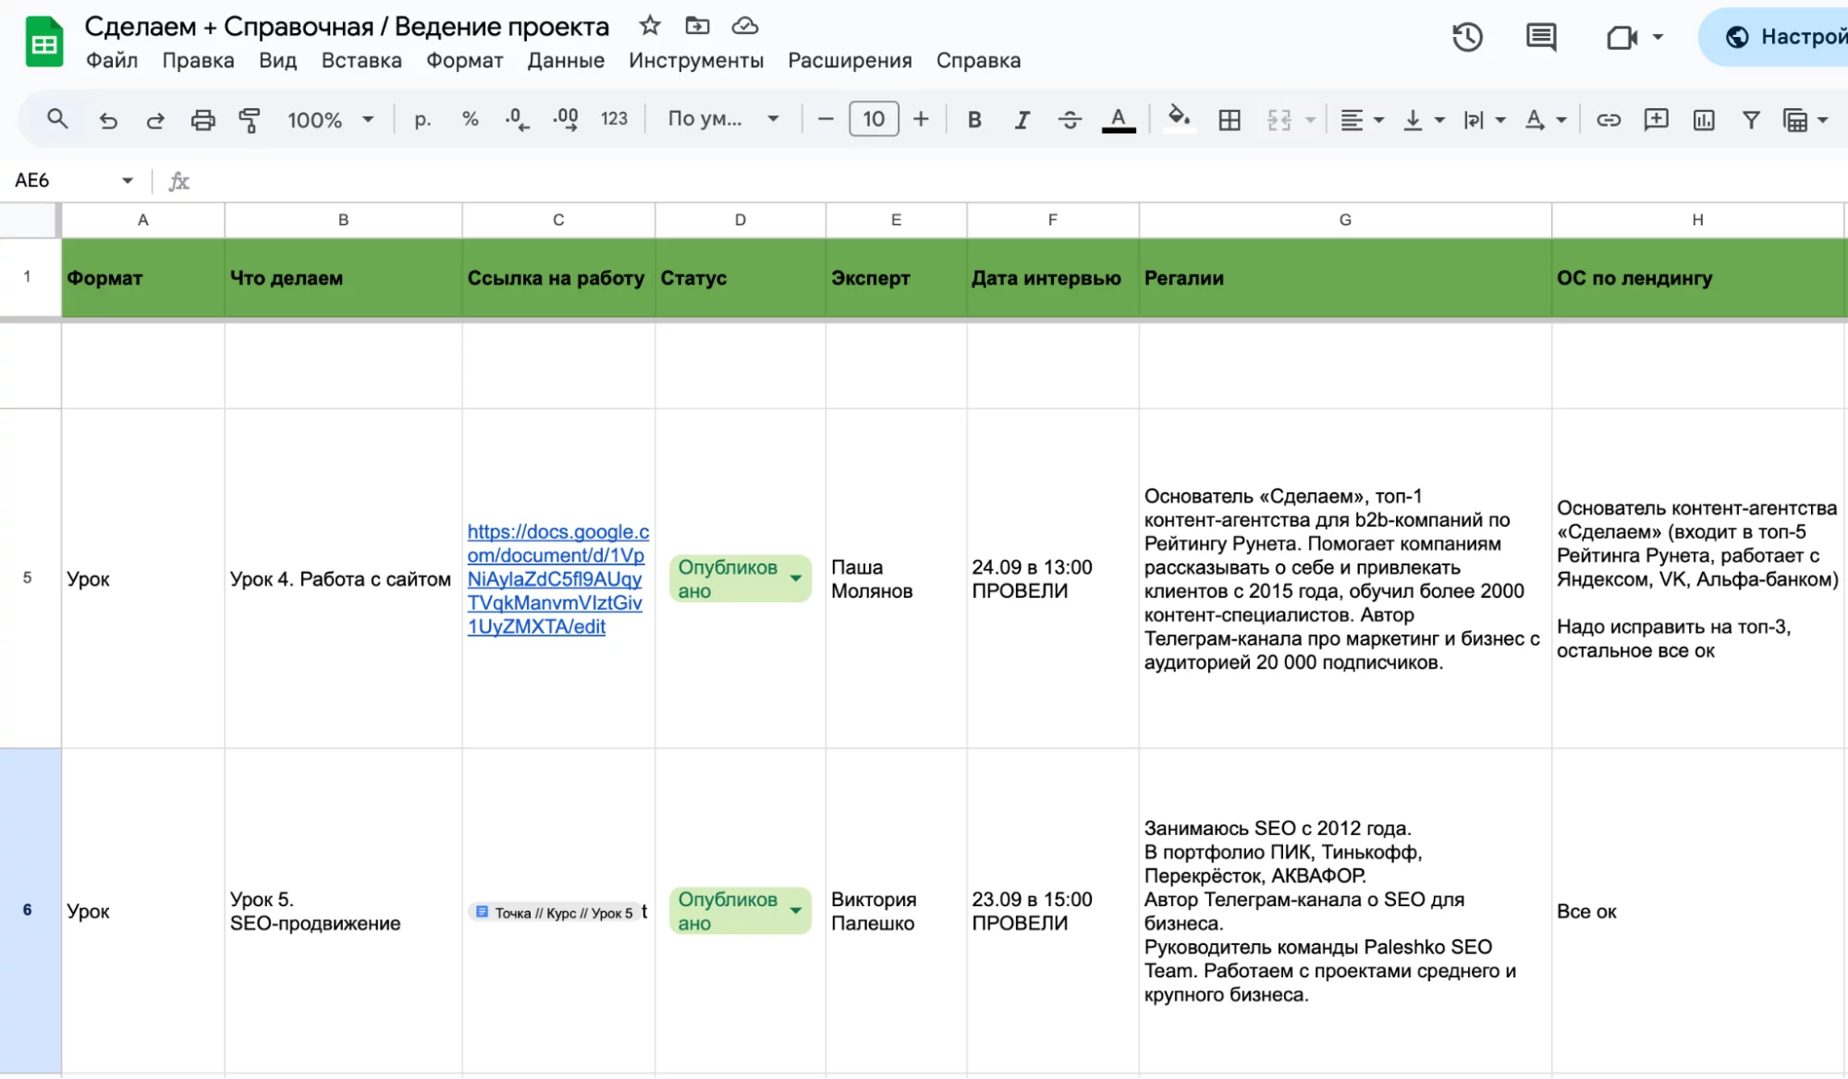Open the comments panel icon
This screenshot has height=1079, width=1848.
1540,38
